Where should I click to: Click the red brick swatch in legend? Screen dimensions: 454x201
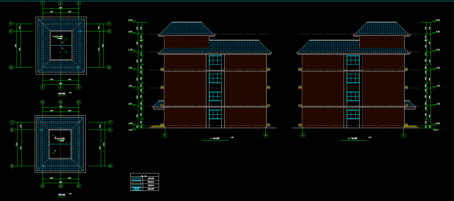(x=137, y=182)
